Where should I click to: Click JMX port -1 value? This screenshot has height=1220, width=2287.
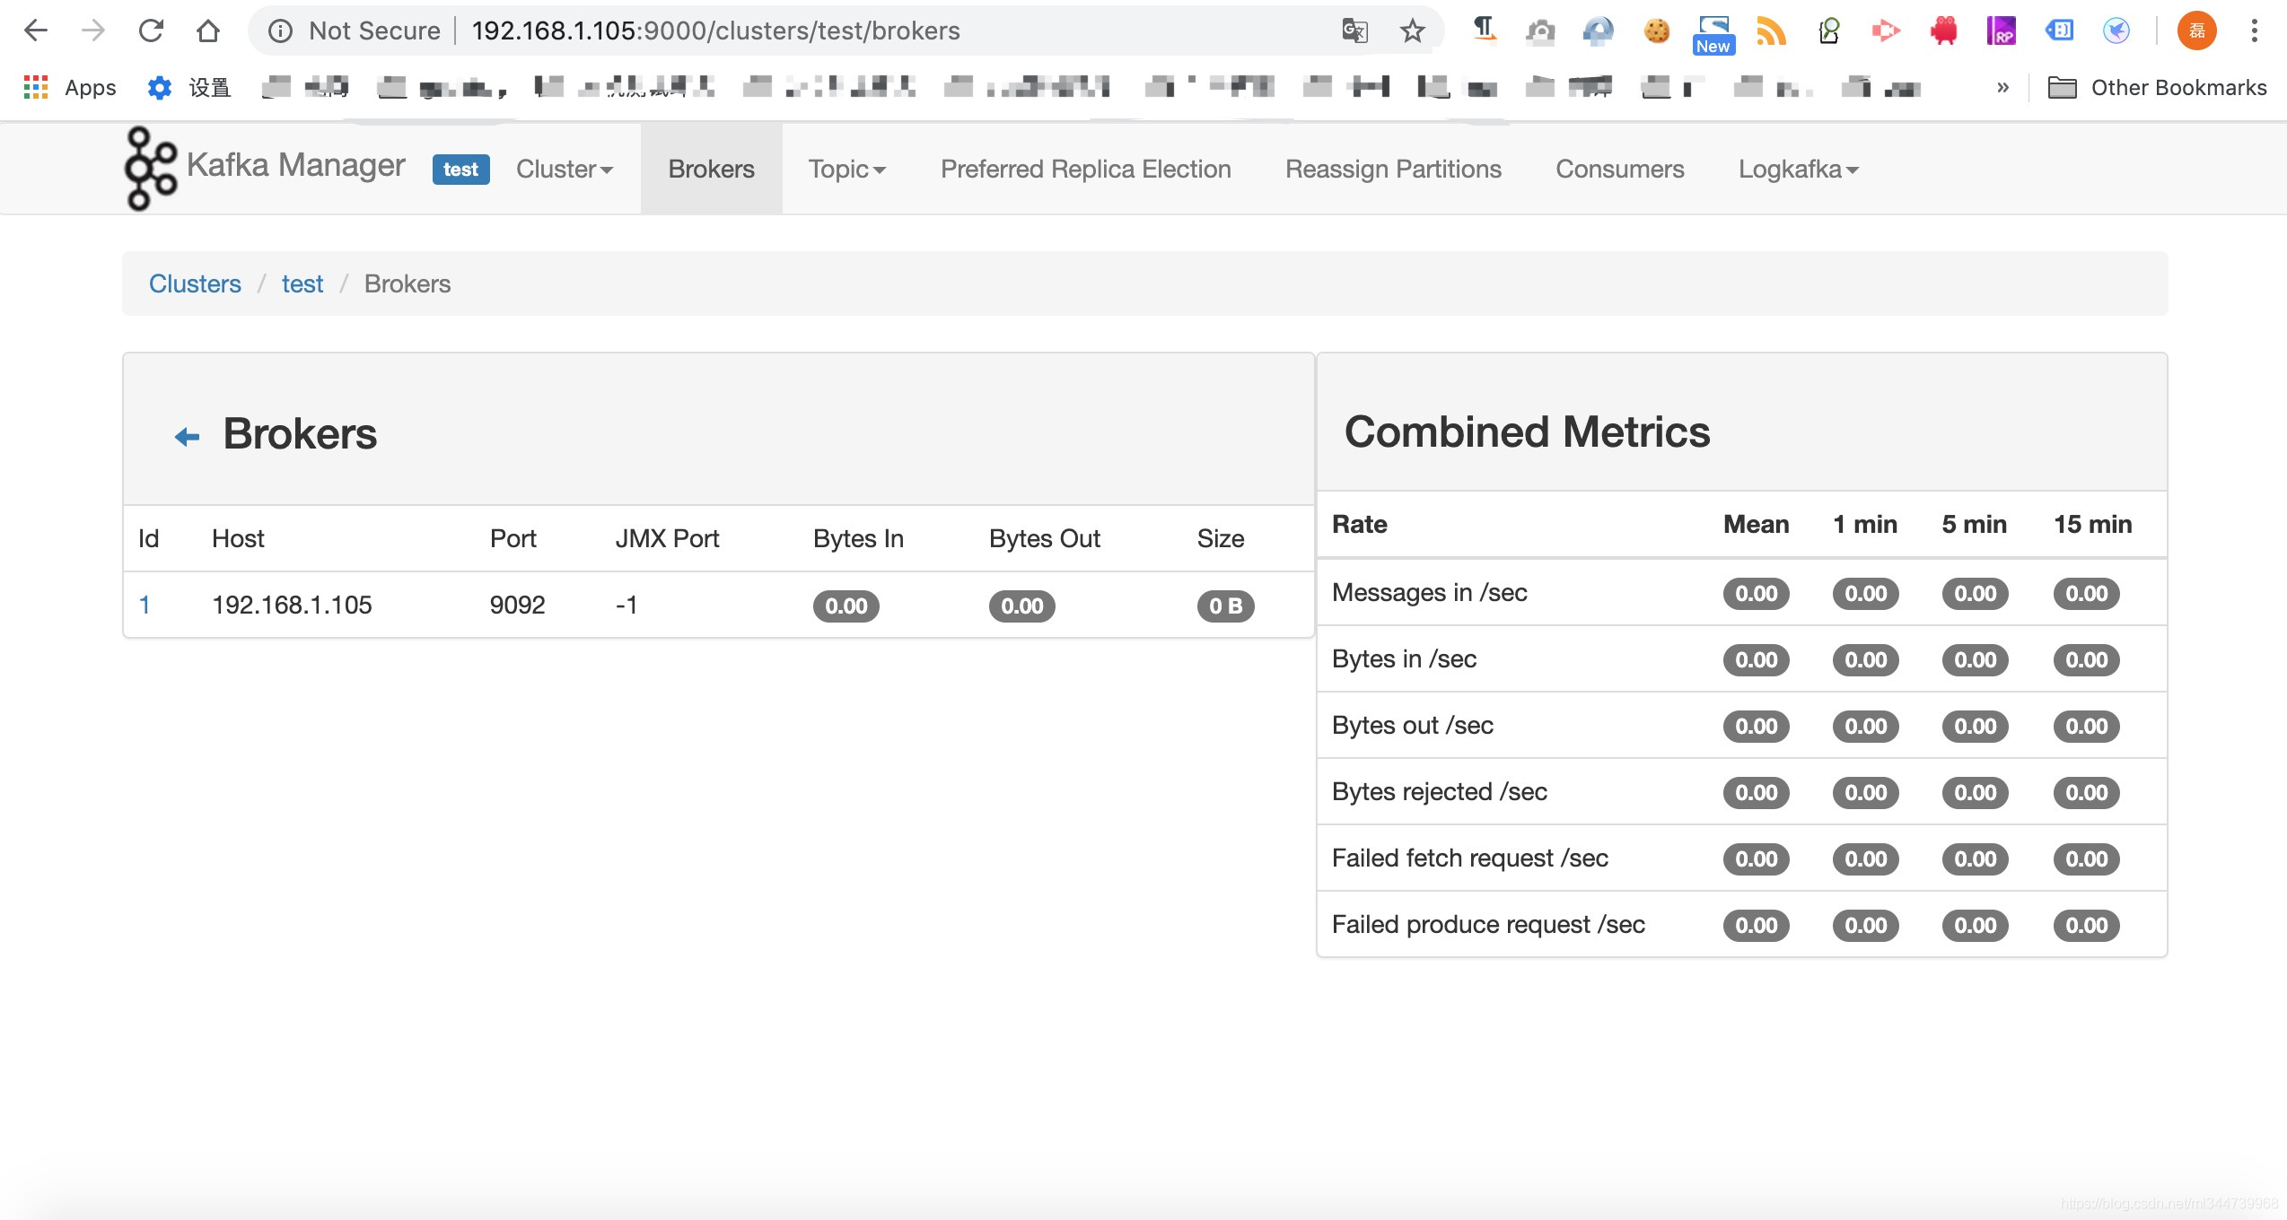pyautogui.click(x=627, y=605)
